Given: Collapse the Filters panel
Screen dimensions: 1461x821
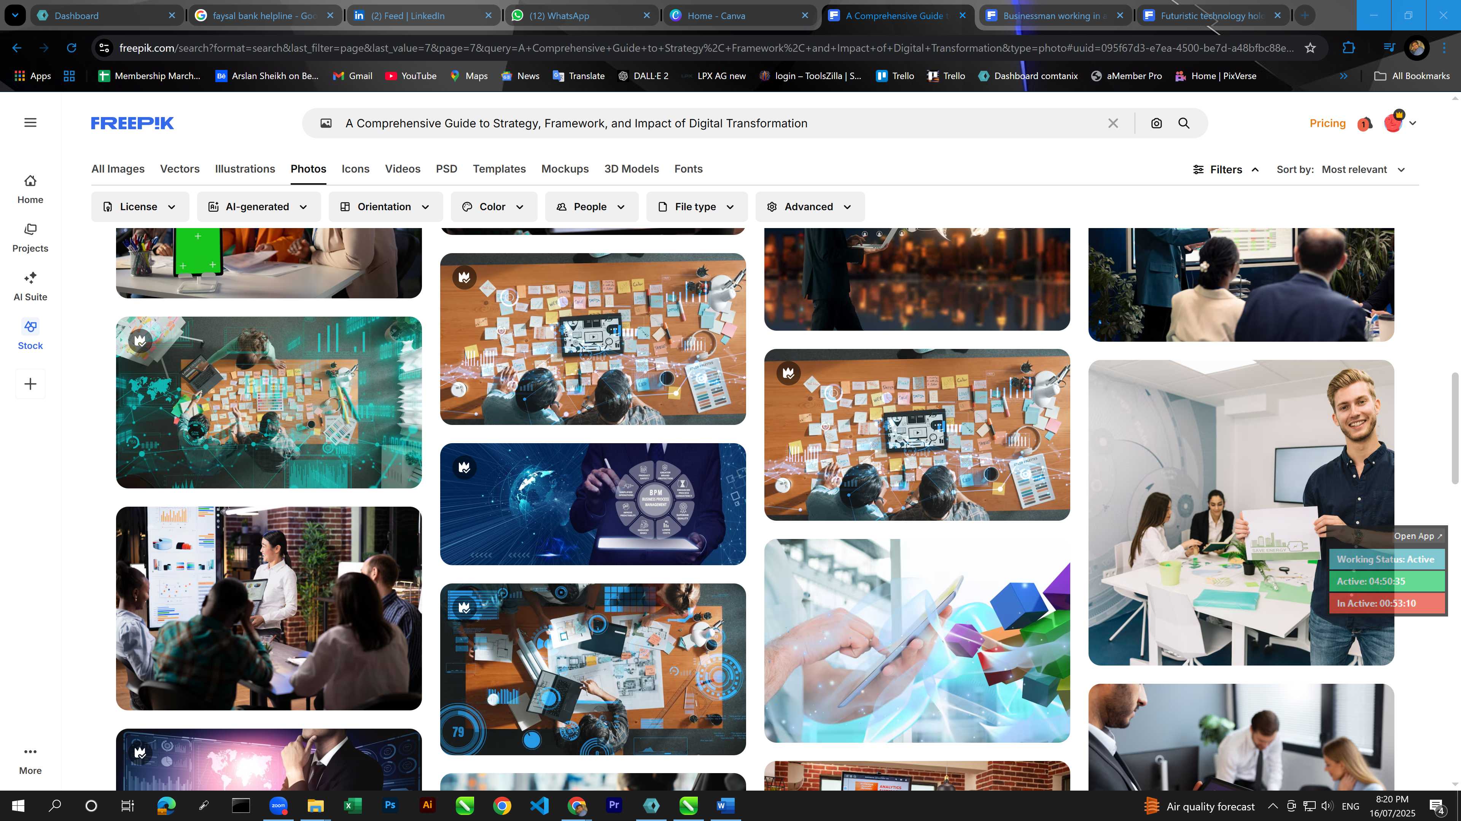Looking at the screenshot, I should [1226, 170].
